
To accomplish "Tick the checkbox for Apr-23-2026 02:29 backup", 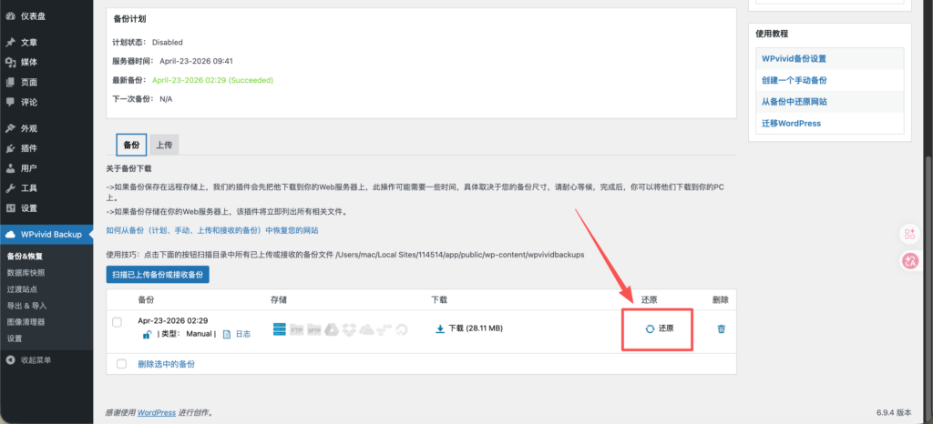I will (118, 322).
